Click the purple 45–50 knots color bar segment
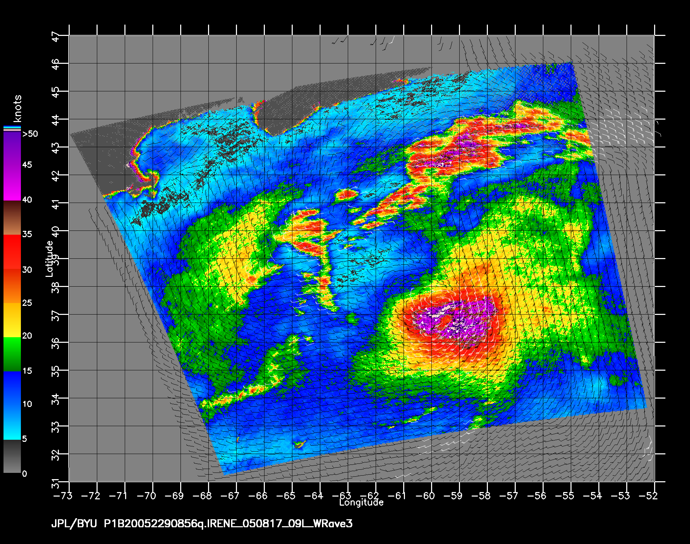 (12, 149)
